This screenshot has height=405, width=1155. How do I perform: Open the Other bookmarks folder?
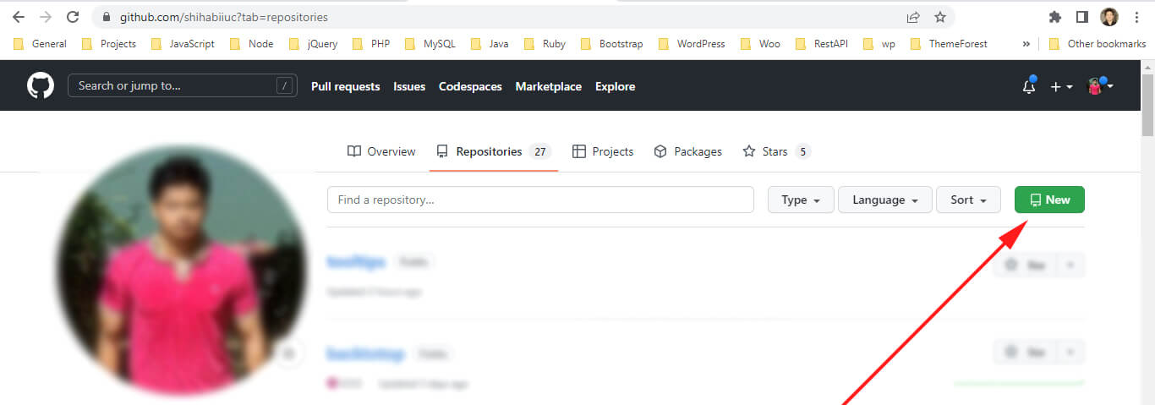1098,43
